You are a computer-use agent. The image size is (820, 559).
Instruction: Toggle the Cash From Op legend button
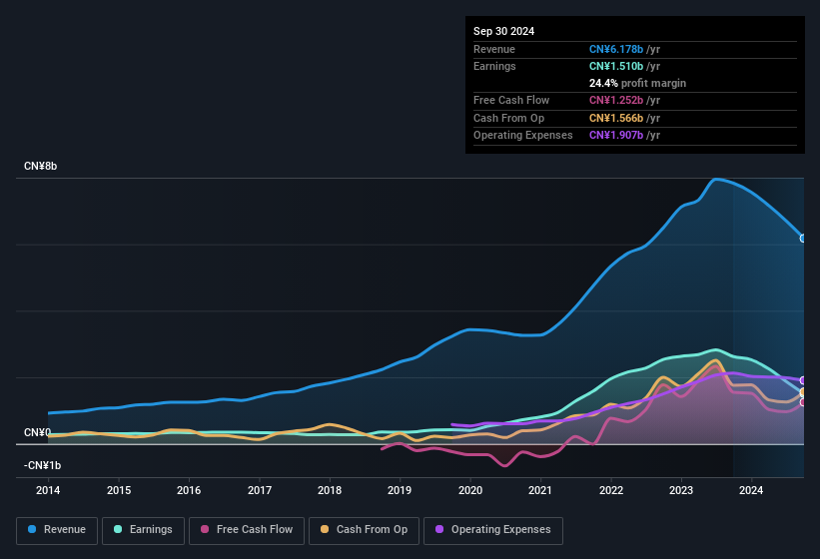[x=364, y=530]
